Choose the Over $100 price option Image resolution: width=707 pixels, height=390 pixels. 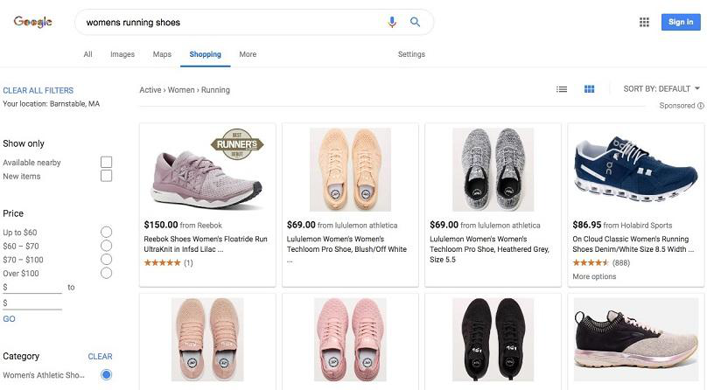click(x=106, y=273)
